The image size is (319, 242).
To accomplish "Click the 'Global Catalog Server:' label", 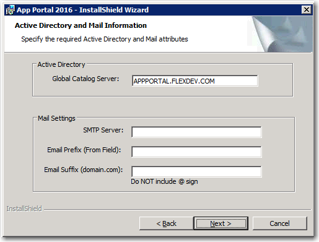I will 85,79.
